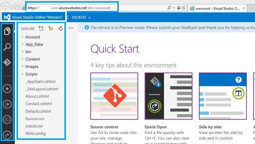
Task: Open the favicon.ico file
Action: (35, 119)
